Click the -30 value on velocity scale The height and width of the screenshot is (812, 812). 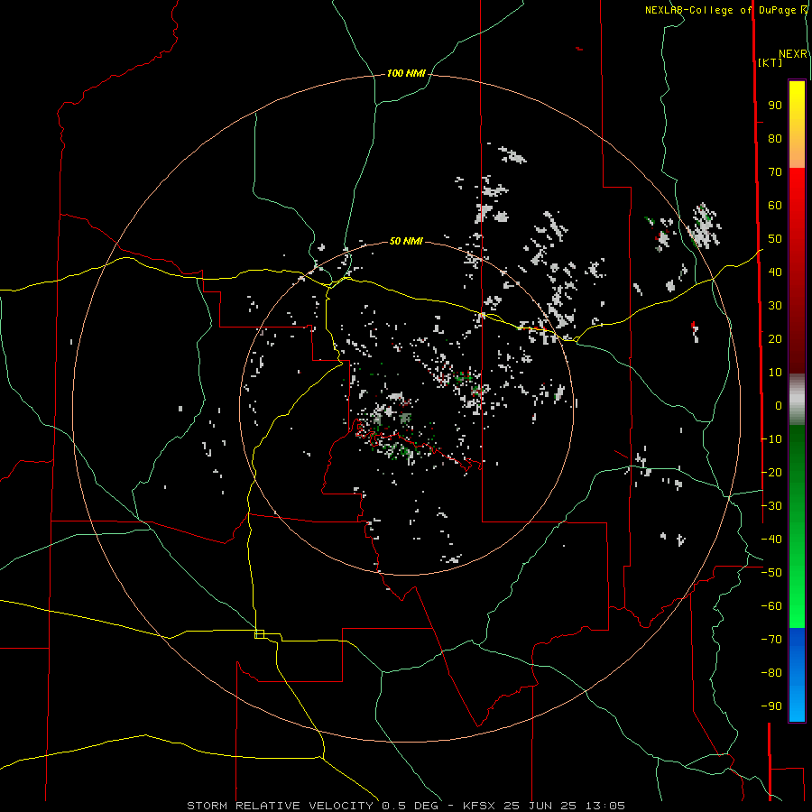click(x=771, y=506)
